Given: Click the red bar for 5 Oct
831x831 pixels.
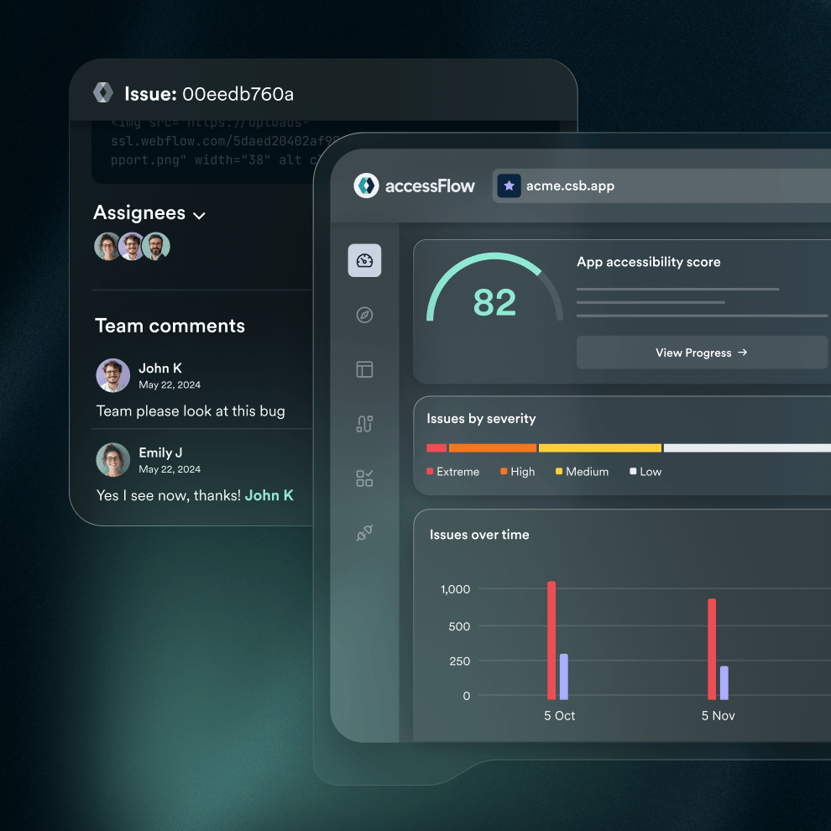Looking at the screenshot, I should coord(551,640).
